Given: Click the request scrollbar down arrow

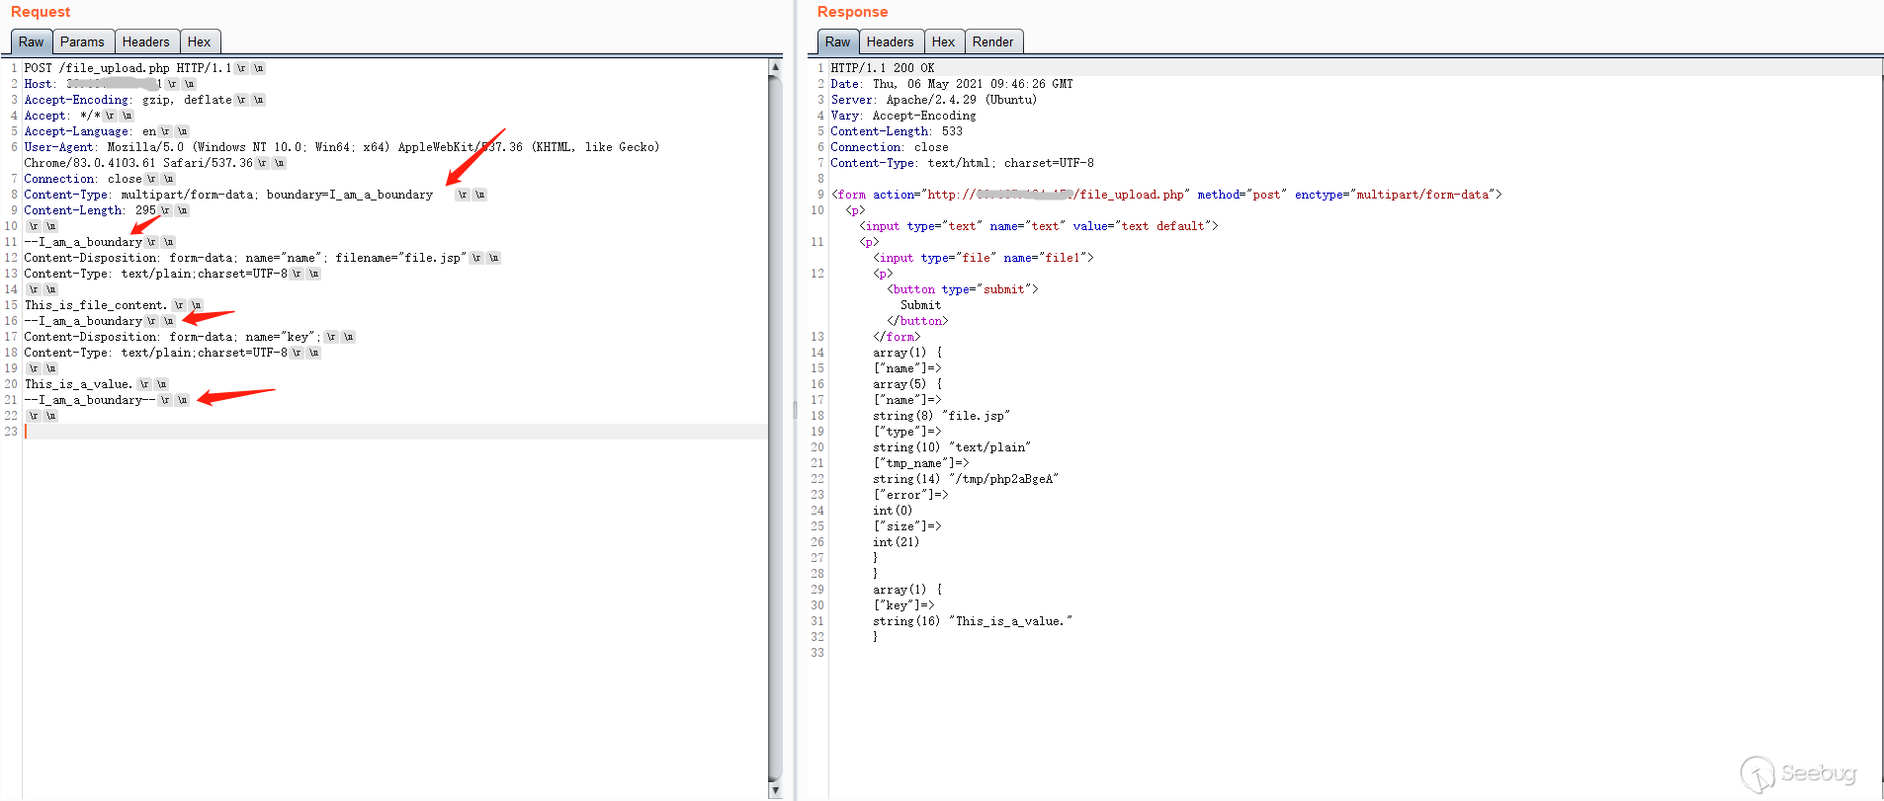Looking at the screenshot, I should [x=775, y=790].
